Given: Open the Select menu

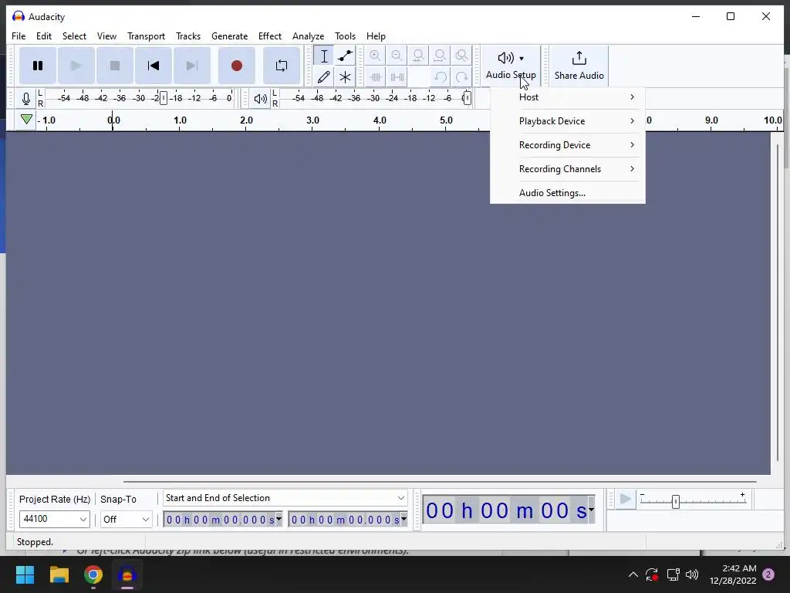Looking at the screenshot, I should click(74, 36).
